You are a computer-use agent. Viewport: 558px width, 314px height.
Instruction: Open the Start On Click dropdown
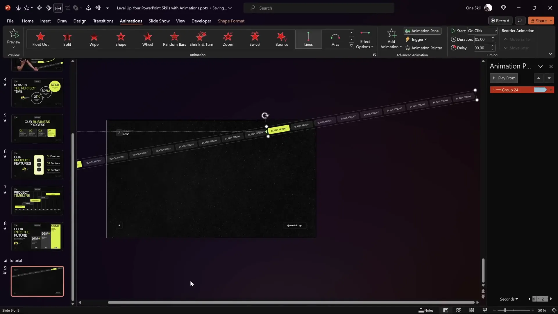point(482,31)
